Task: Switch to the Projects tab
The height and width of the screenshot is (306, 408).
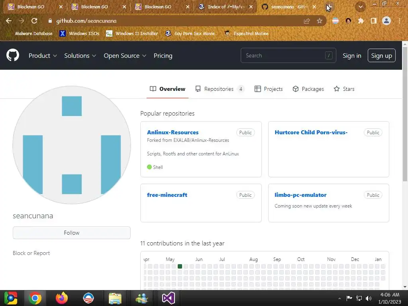Action: tap(269, 89)
